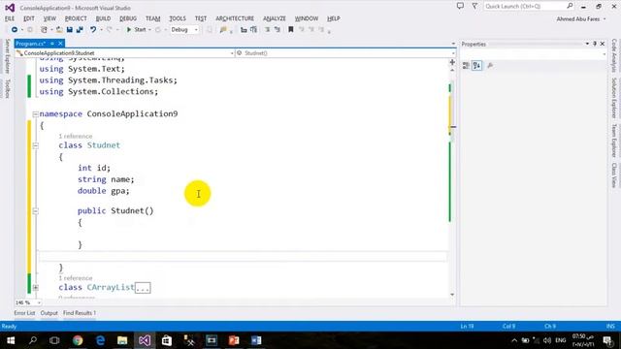Open the WINDOW menu
The height and width of the screenshot is (349, 621).
307,18
